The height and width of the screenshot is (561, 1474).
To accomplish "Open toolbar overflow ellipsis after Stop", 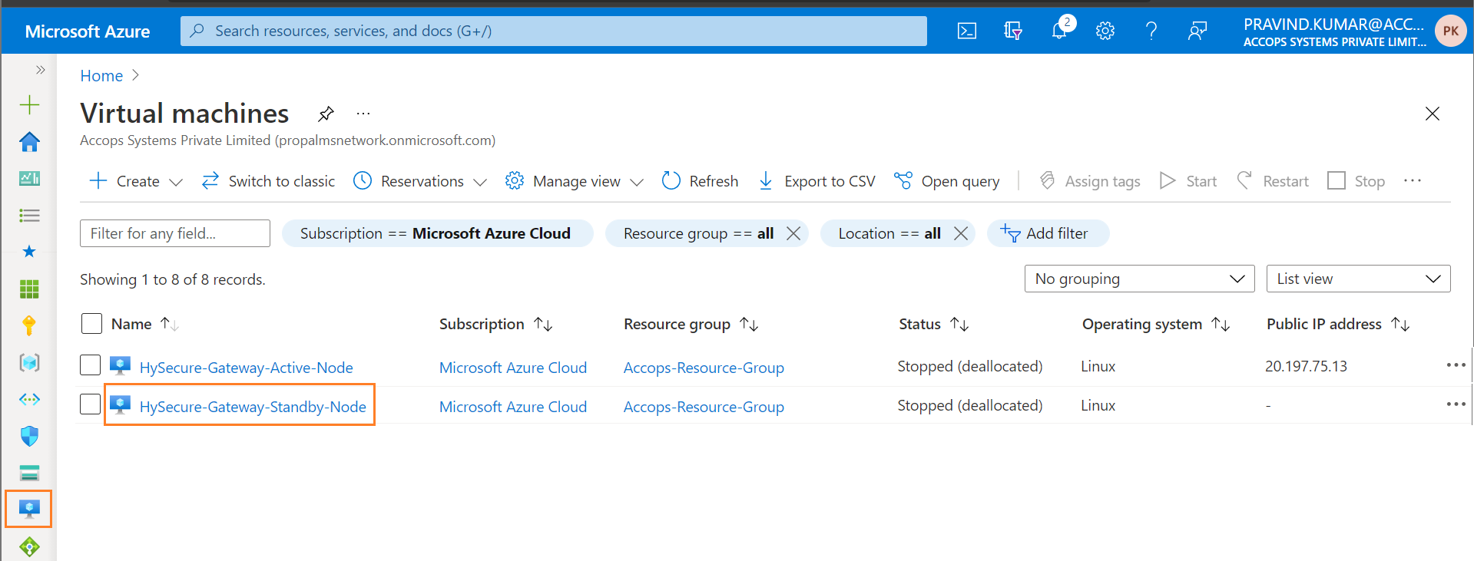I will pos(1413,181).
